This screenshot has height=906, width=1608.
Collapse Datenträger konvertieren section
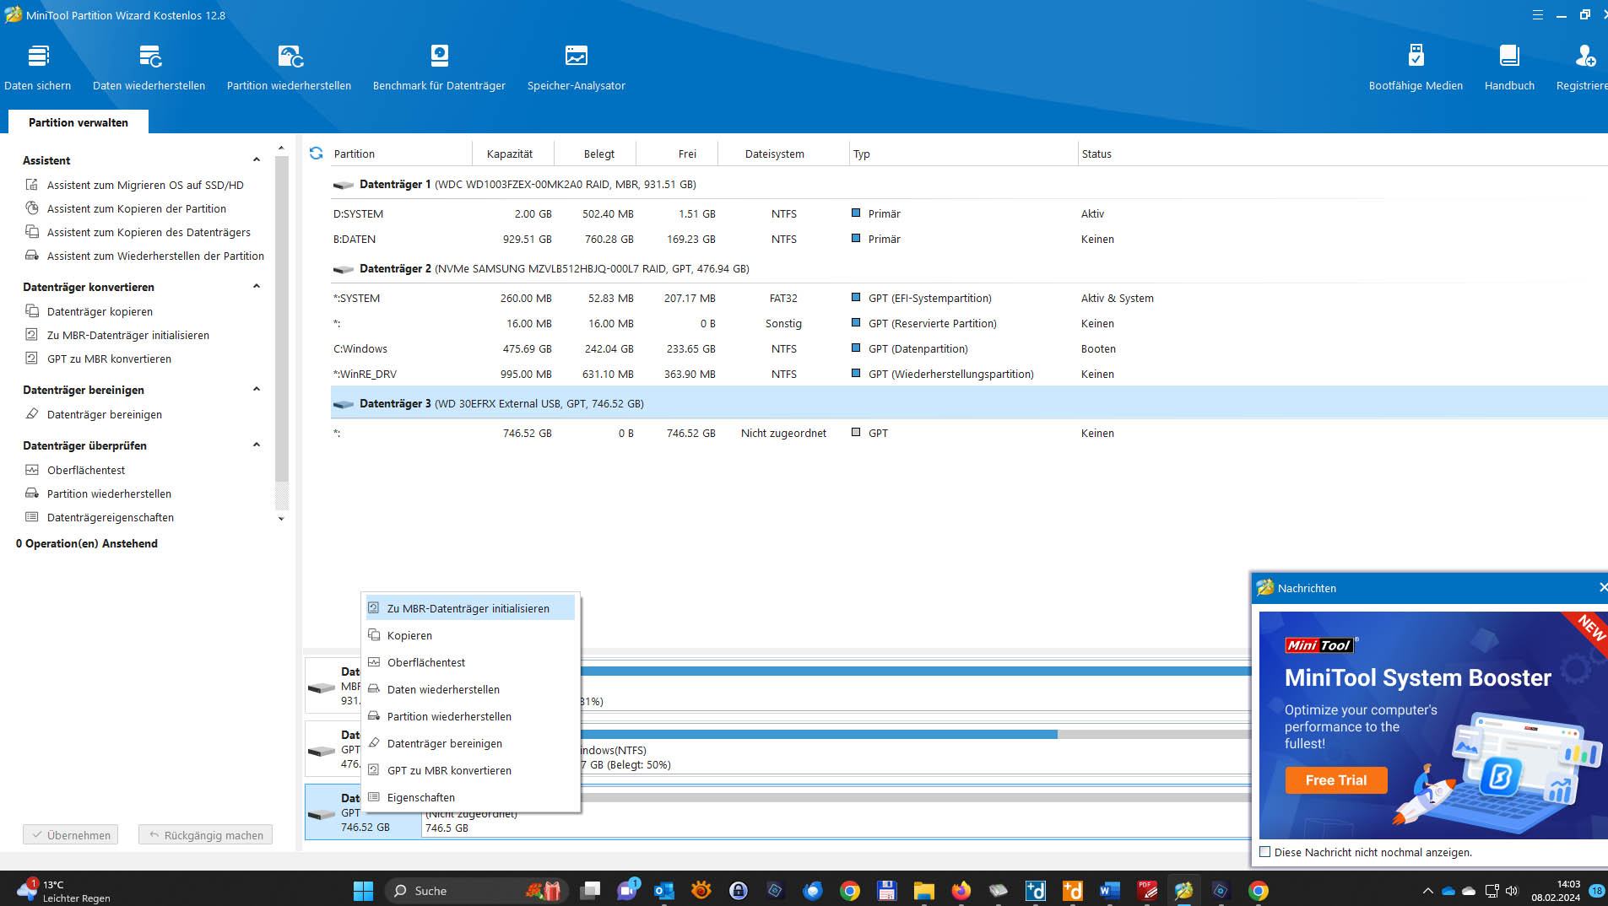click(x=257, y=286)
